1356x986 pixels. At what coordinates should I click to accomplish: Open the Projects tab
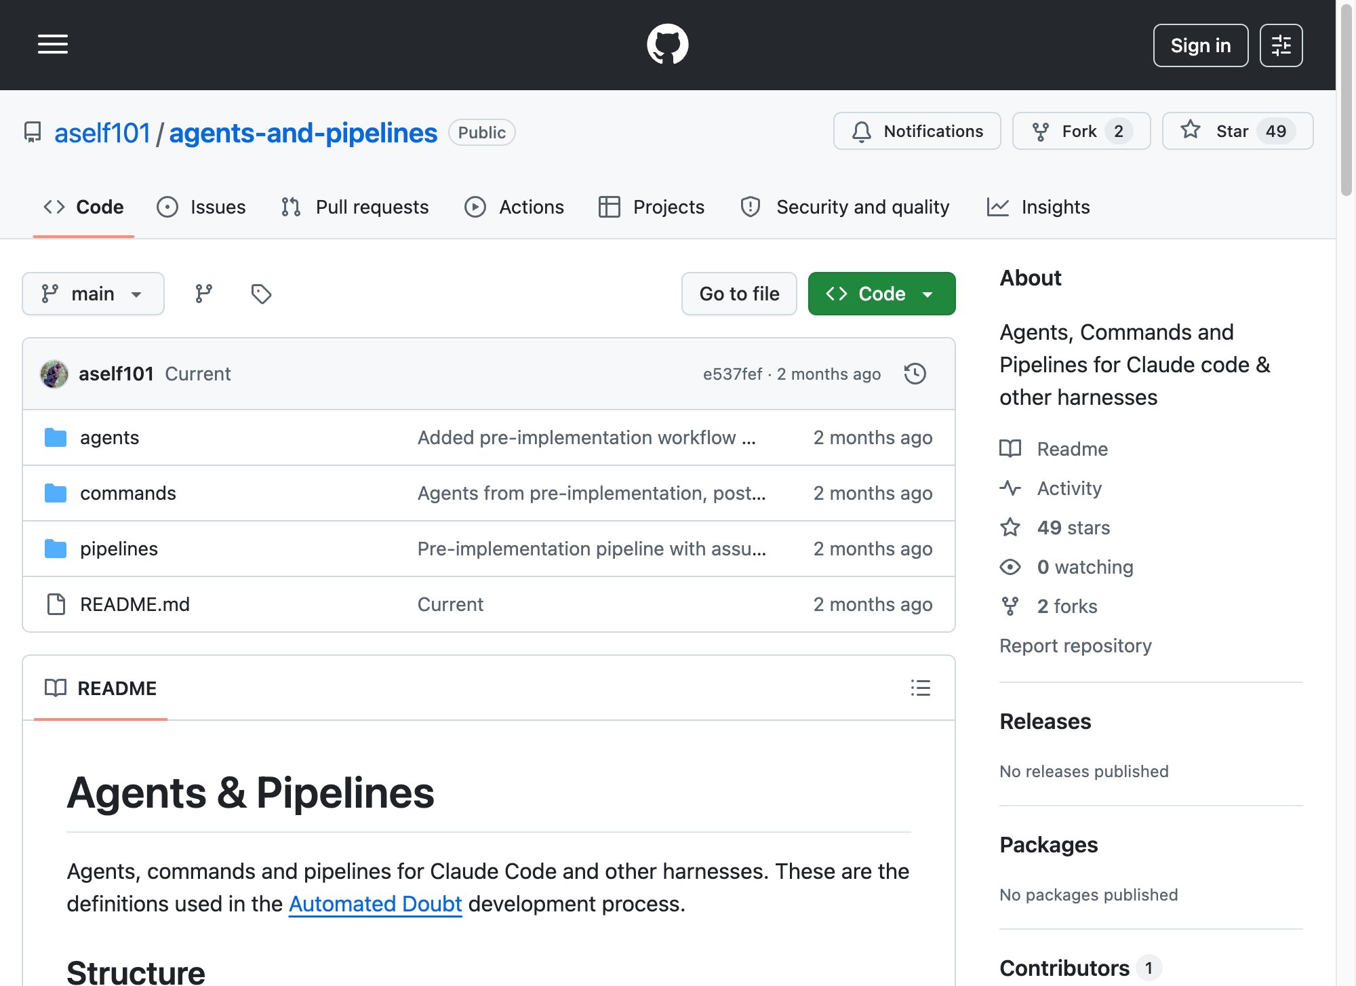[x=652, y=207]
